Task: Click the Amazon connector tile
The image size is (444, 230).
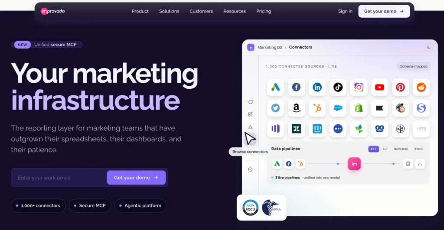Action: (296, 108)
